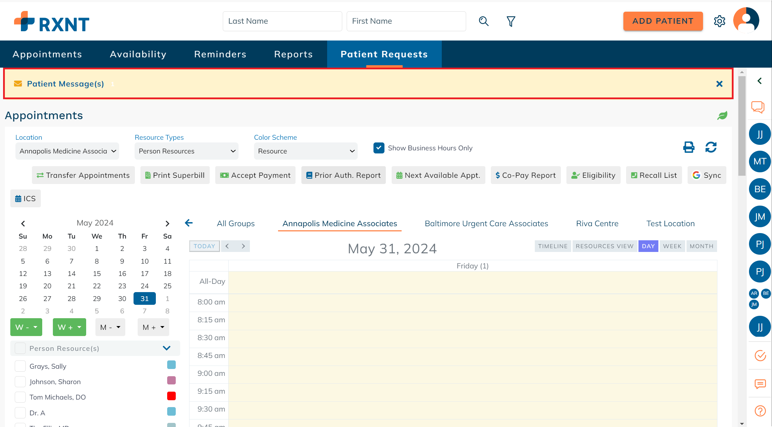Open settings gear icon
Viewport: 772px width, 427px height.
point(719,21)
